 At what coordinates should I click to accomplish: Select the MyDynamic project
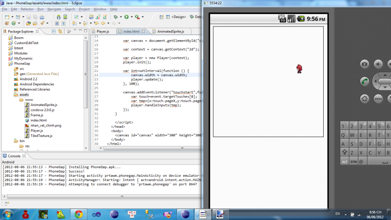(23, 59)
